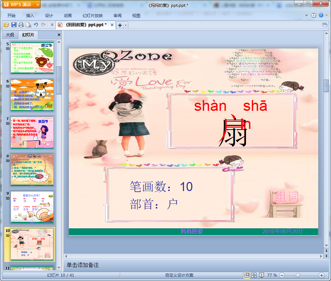Open the 设计 menu tab
331x281 pixels.
[49, 16]
